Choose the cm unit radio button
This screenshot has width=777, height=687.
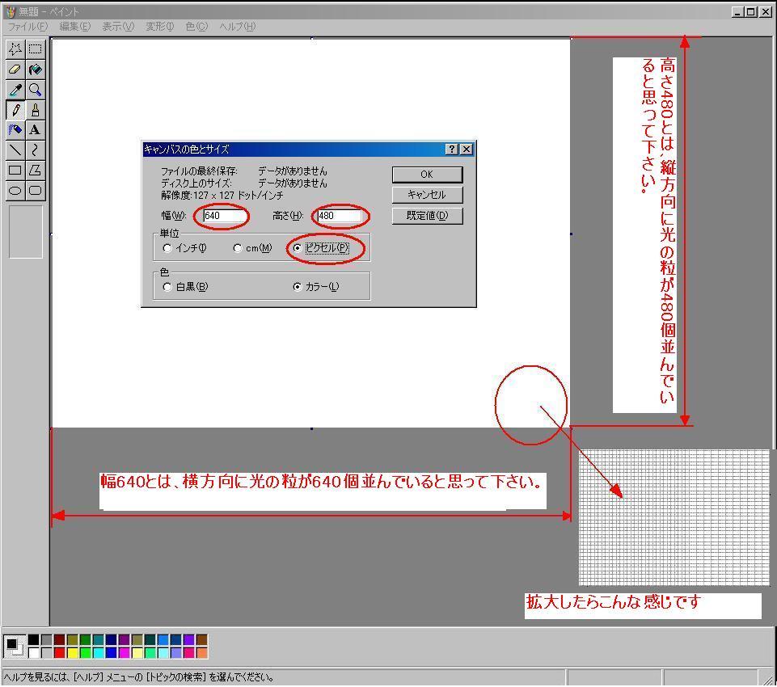click(237, 248)
